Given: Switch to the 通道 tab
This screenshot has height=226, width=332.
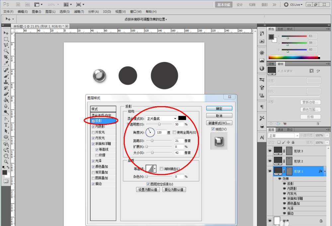Looking at the screenshot, I should (280, 130).
